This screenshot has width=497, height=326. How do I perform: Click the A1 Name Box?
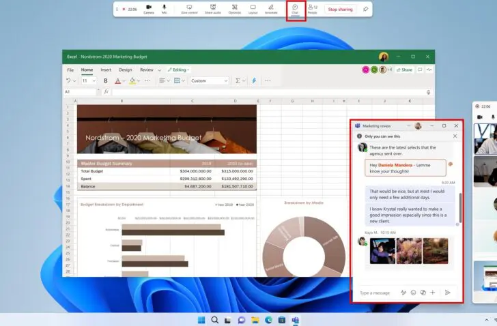click(x=80, y=92)
